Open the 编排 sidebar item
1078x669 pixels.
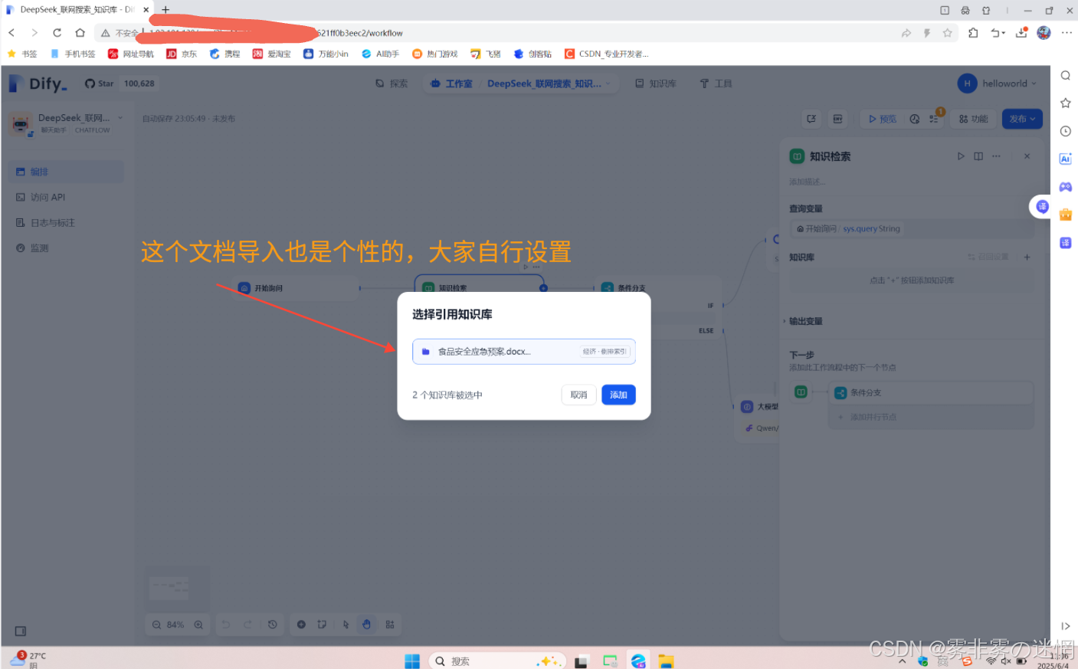pos(66,172)
